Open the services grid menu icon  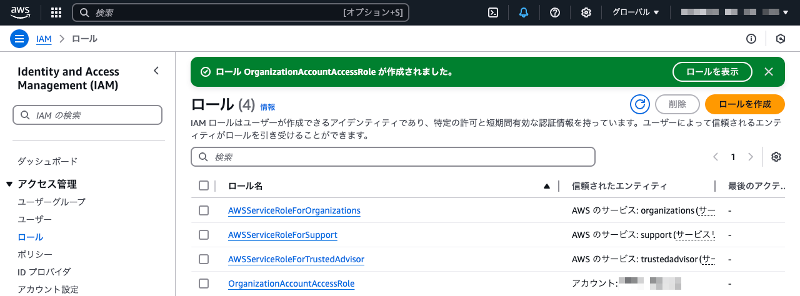click(56, 12)
